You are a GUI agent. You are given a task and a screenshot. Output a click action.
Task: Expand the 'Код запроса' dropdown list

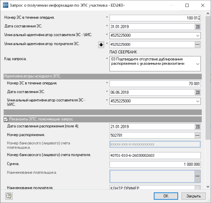coord(197,64)
